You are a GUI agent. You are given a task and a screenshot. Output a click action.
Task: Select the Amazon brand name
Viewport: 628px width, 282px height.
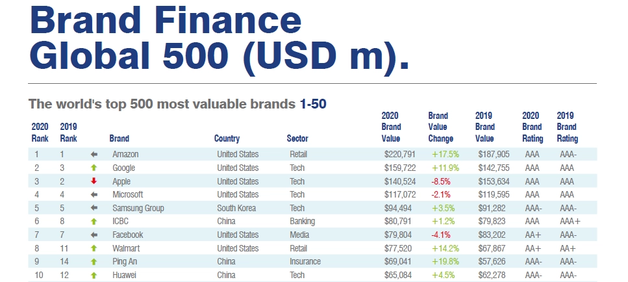pyautogui.click(x=125, y=155)
